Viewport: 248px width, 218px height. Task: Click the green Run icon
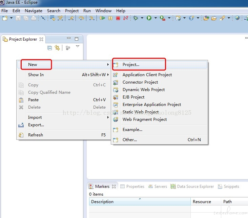pos(149,18)
